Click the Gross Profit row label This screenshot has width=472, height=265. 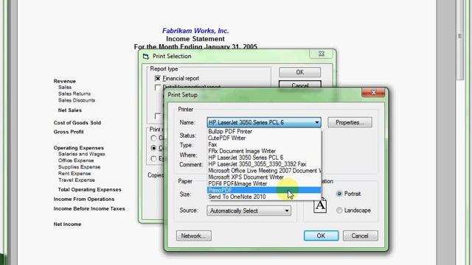tap(69, 132)
